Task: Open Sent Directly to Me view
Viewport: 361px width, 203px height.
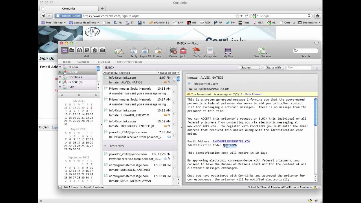Action: pyautogui.click(x=129, y=62)
